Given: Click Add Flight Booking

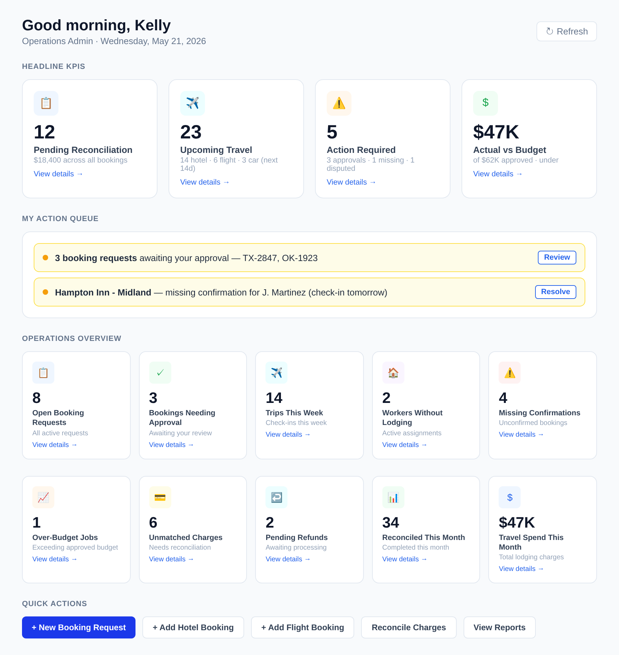Looking at the screenshot, I should tap(303, 627).
